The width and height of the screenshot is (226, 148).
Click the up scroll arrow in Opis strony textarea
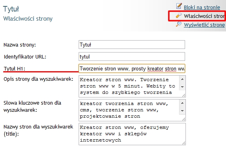[182, 79]
